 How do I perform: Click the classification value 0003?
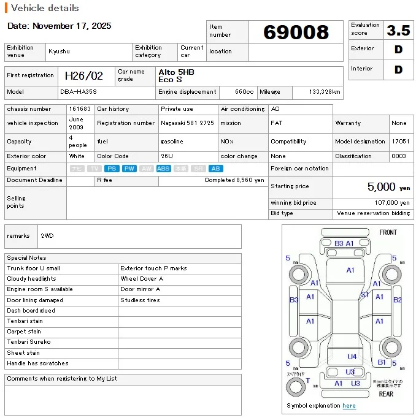(x=399, y=156)
